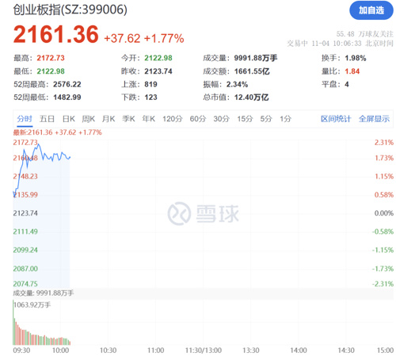Click the latest price point on the blue line
Image resolution: width=396 pixels, height=356 pixels.
[70, 158]
